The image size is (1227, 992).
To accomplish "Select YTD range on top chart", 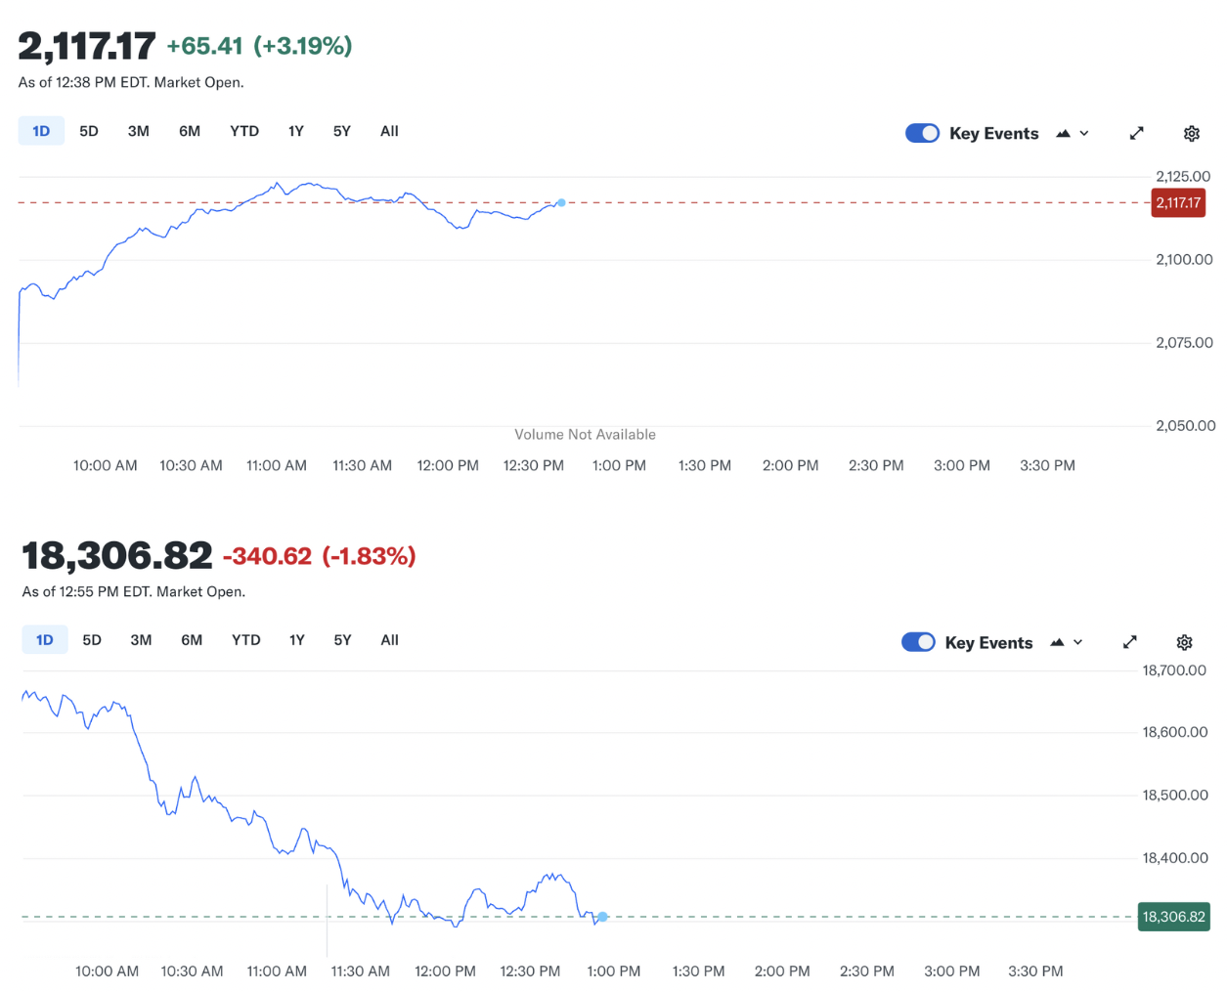I will [x=244, y=131].
